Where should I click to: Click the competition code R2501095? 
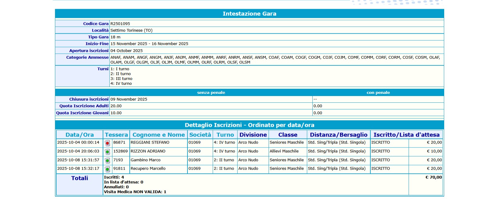(120, 24)
